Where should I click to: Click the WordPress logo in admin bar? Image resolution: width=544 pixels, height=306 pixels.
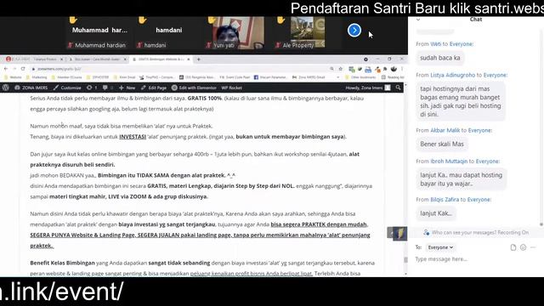[x=6, y=88]
